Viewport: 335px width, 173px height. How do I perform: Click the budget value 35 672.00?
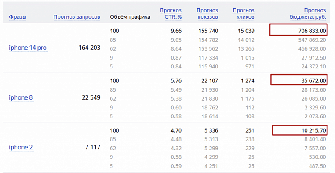(x=314, y=80)
